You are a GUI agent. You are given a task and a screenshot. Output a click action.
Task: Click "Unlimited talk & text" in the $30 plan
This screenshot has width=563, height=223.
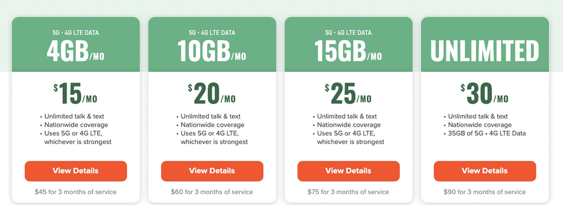[x=478, y=116]
